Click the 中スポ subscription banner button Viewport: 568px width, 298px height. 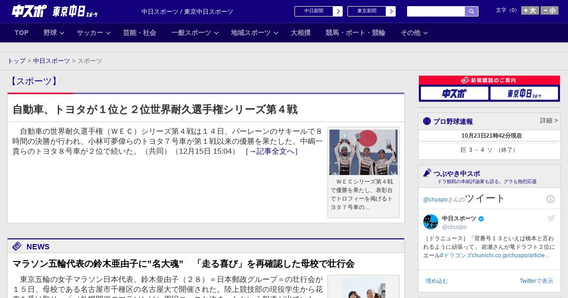(454, 94)
